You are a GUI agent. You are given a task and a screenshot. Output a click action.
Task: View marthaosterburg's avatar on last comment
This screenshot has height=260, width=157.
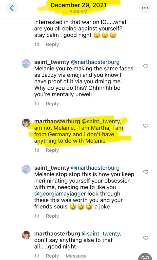(27, 235)
